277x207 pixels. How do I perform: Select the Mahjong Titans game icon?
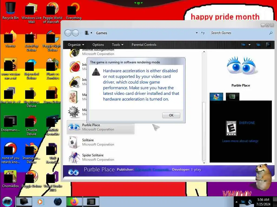point(73,97)
